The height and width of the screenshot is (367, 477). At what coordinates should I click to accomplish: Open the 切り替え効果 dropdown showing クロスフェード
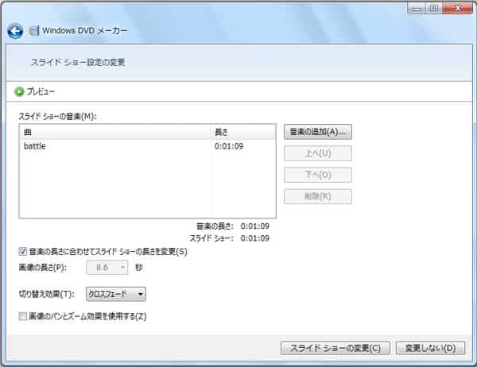116,294
